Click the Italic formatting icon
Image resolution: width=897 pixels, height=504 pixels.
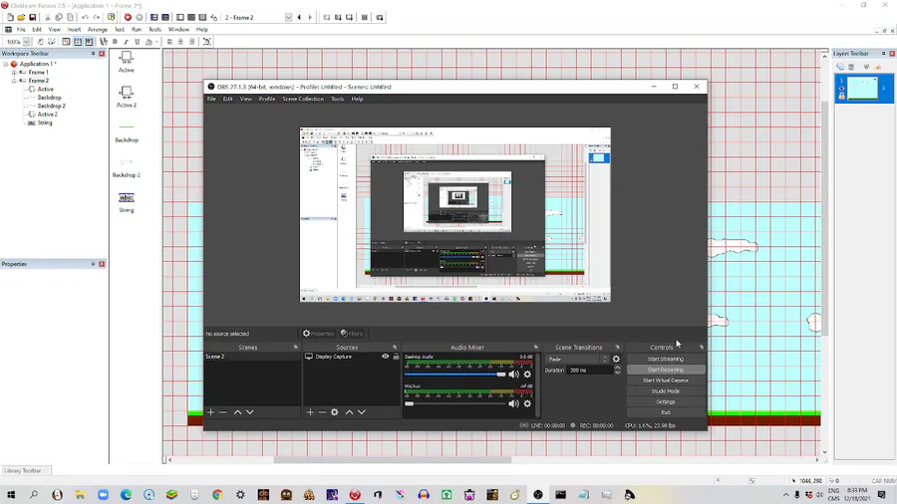(x=126, y=42)
